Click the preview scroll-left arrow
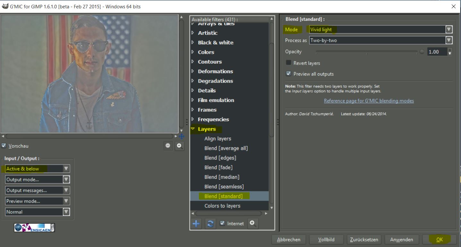The width and height of the screenshot is (461, 247). pos(3,136)
